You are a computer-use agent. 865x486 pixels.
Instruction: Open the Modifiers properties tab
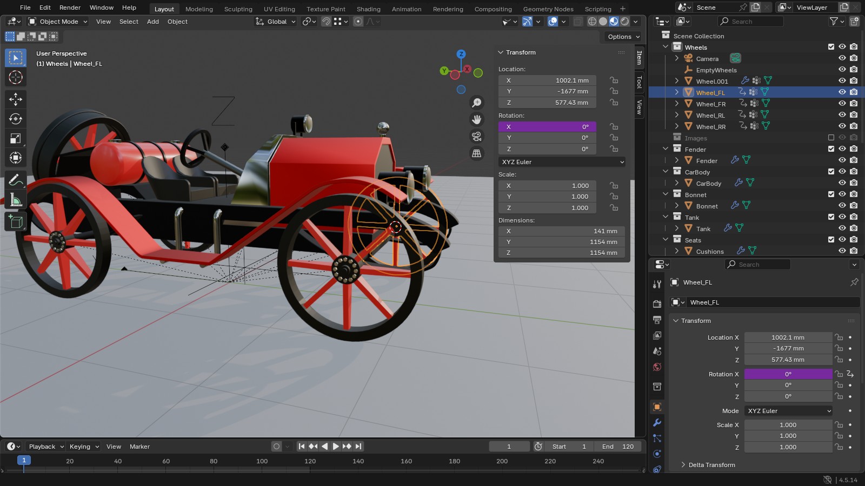click(657, 422)
